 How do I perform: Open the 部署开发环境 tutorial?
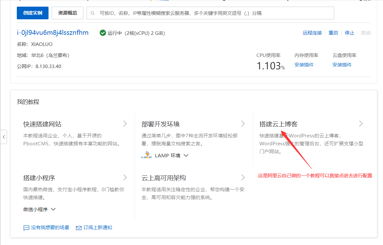[x=160, y=124]
